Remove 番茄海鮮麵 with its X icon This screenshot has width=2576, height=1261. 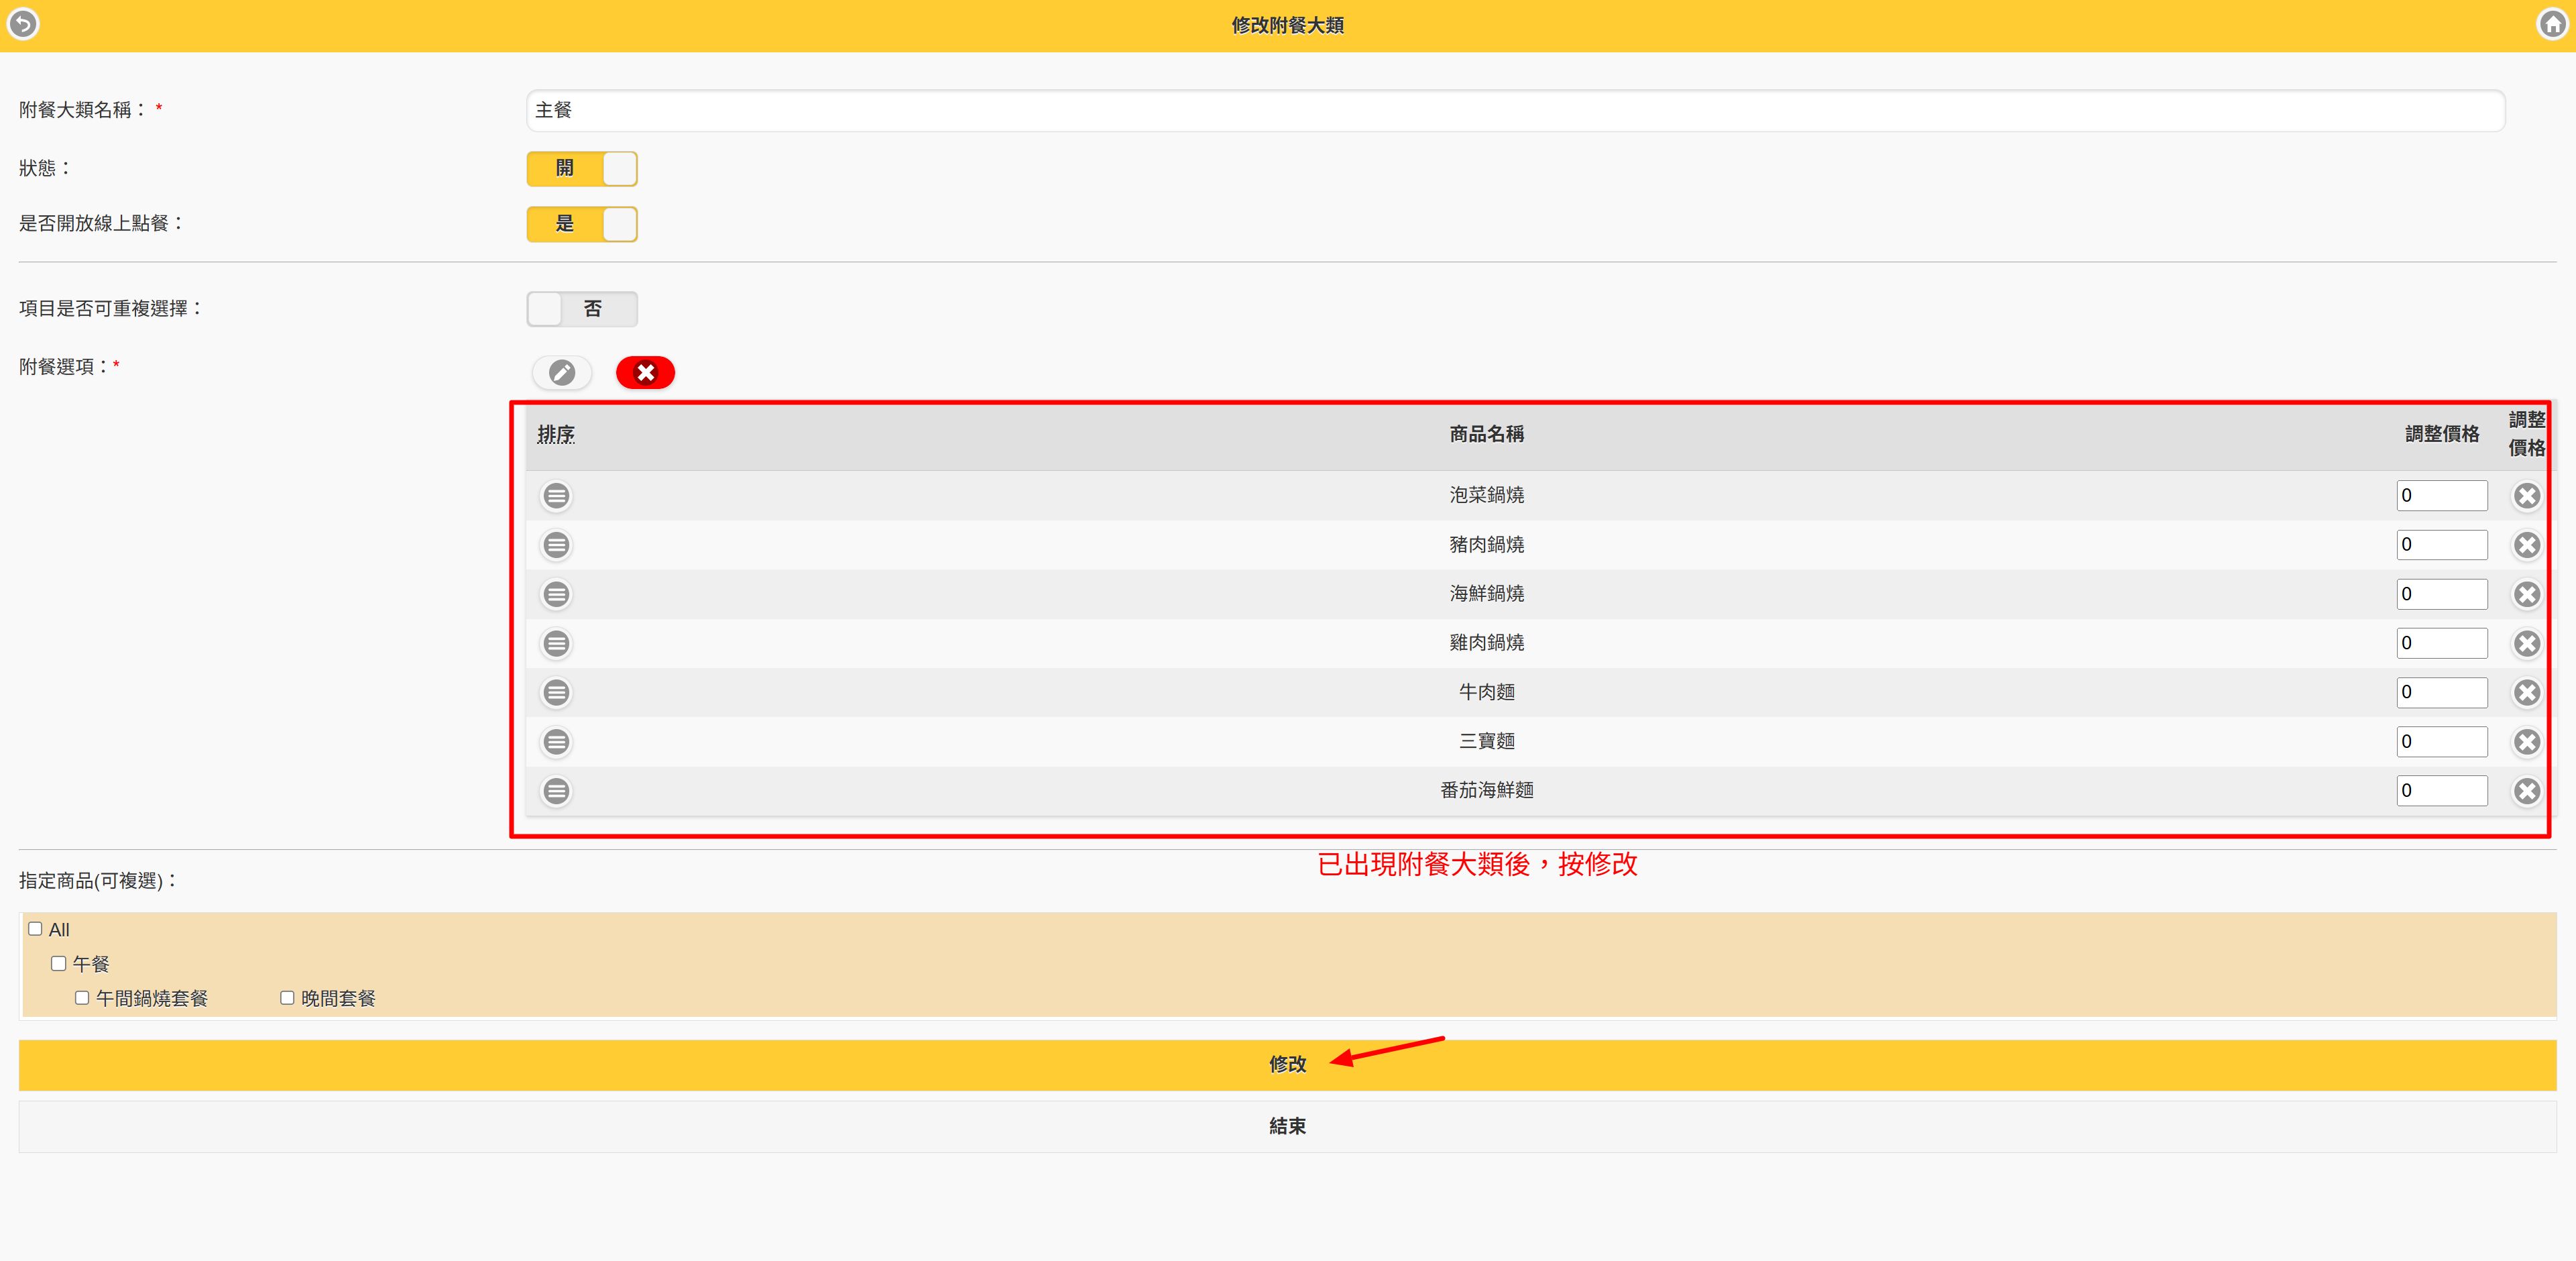[x=2526, y=791]
